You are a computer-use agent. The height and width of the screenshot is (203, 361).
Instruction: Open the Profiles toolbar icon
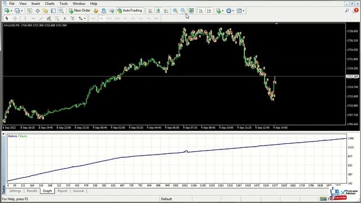click(17, 11)
